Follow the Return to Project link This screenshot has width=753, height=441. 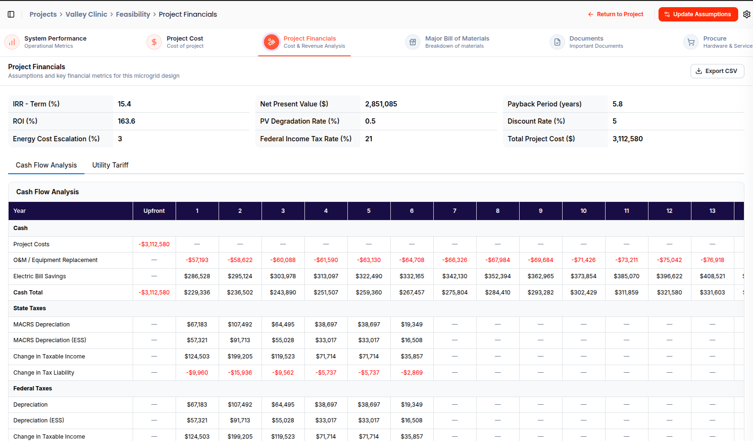(616, 14)
